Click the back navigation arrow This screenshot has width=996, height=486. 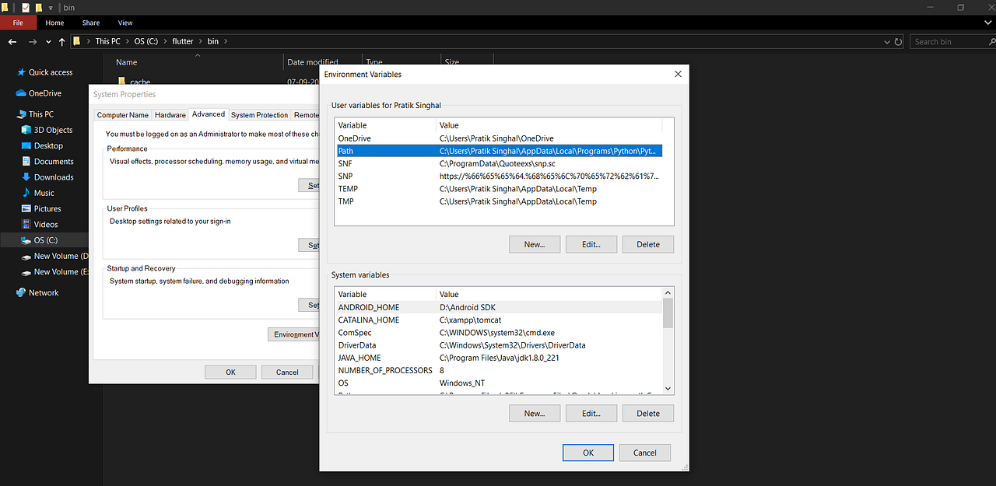click(12, 40)
